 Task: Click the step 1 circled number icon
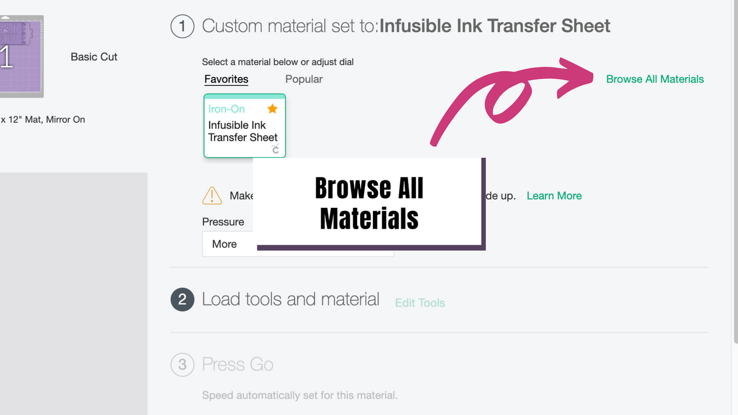[x=183, y=26]
